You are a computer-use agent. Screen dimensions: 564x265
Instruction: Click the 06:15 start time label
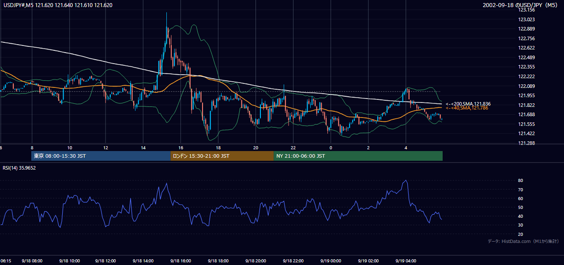[x=6, y=261]
